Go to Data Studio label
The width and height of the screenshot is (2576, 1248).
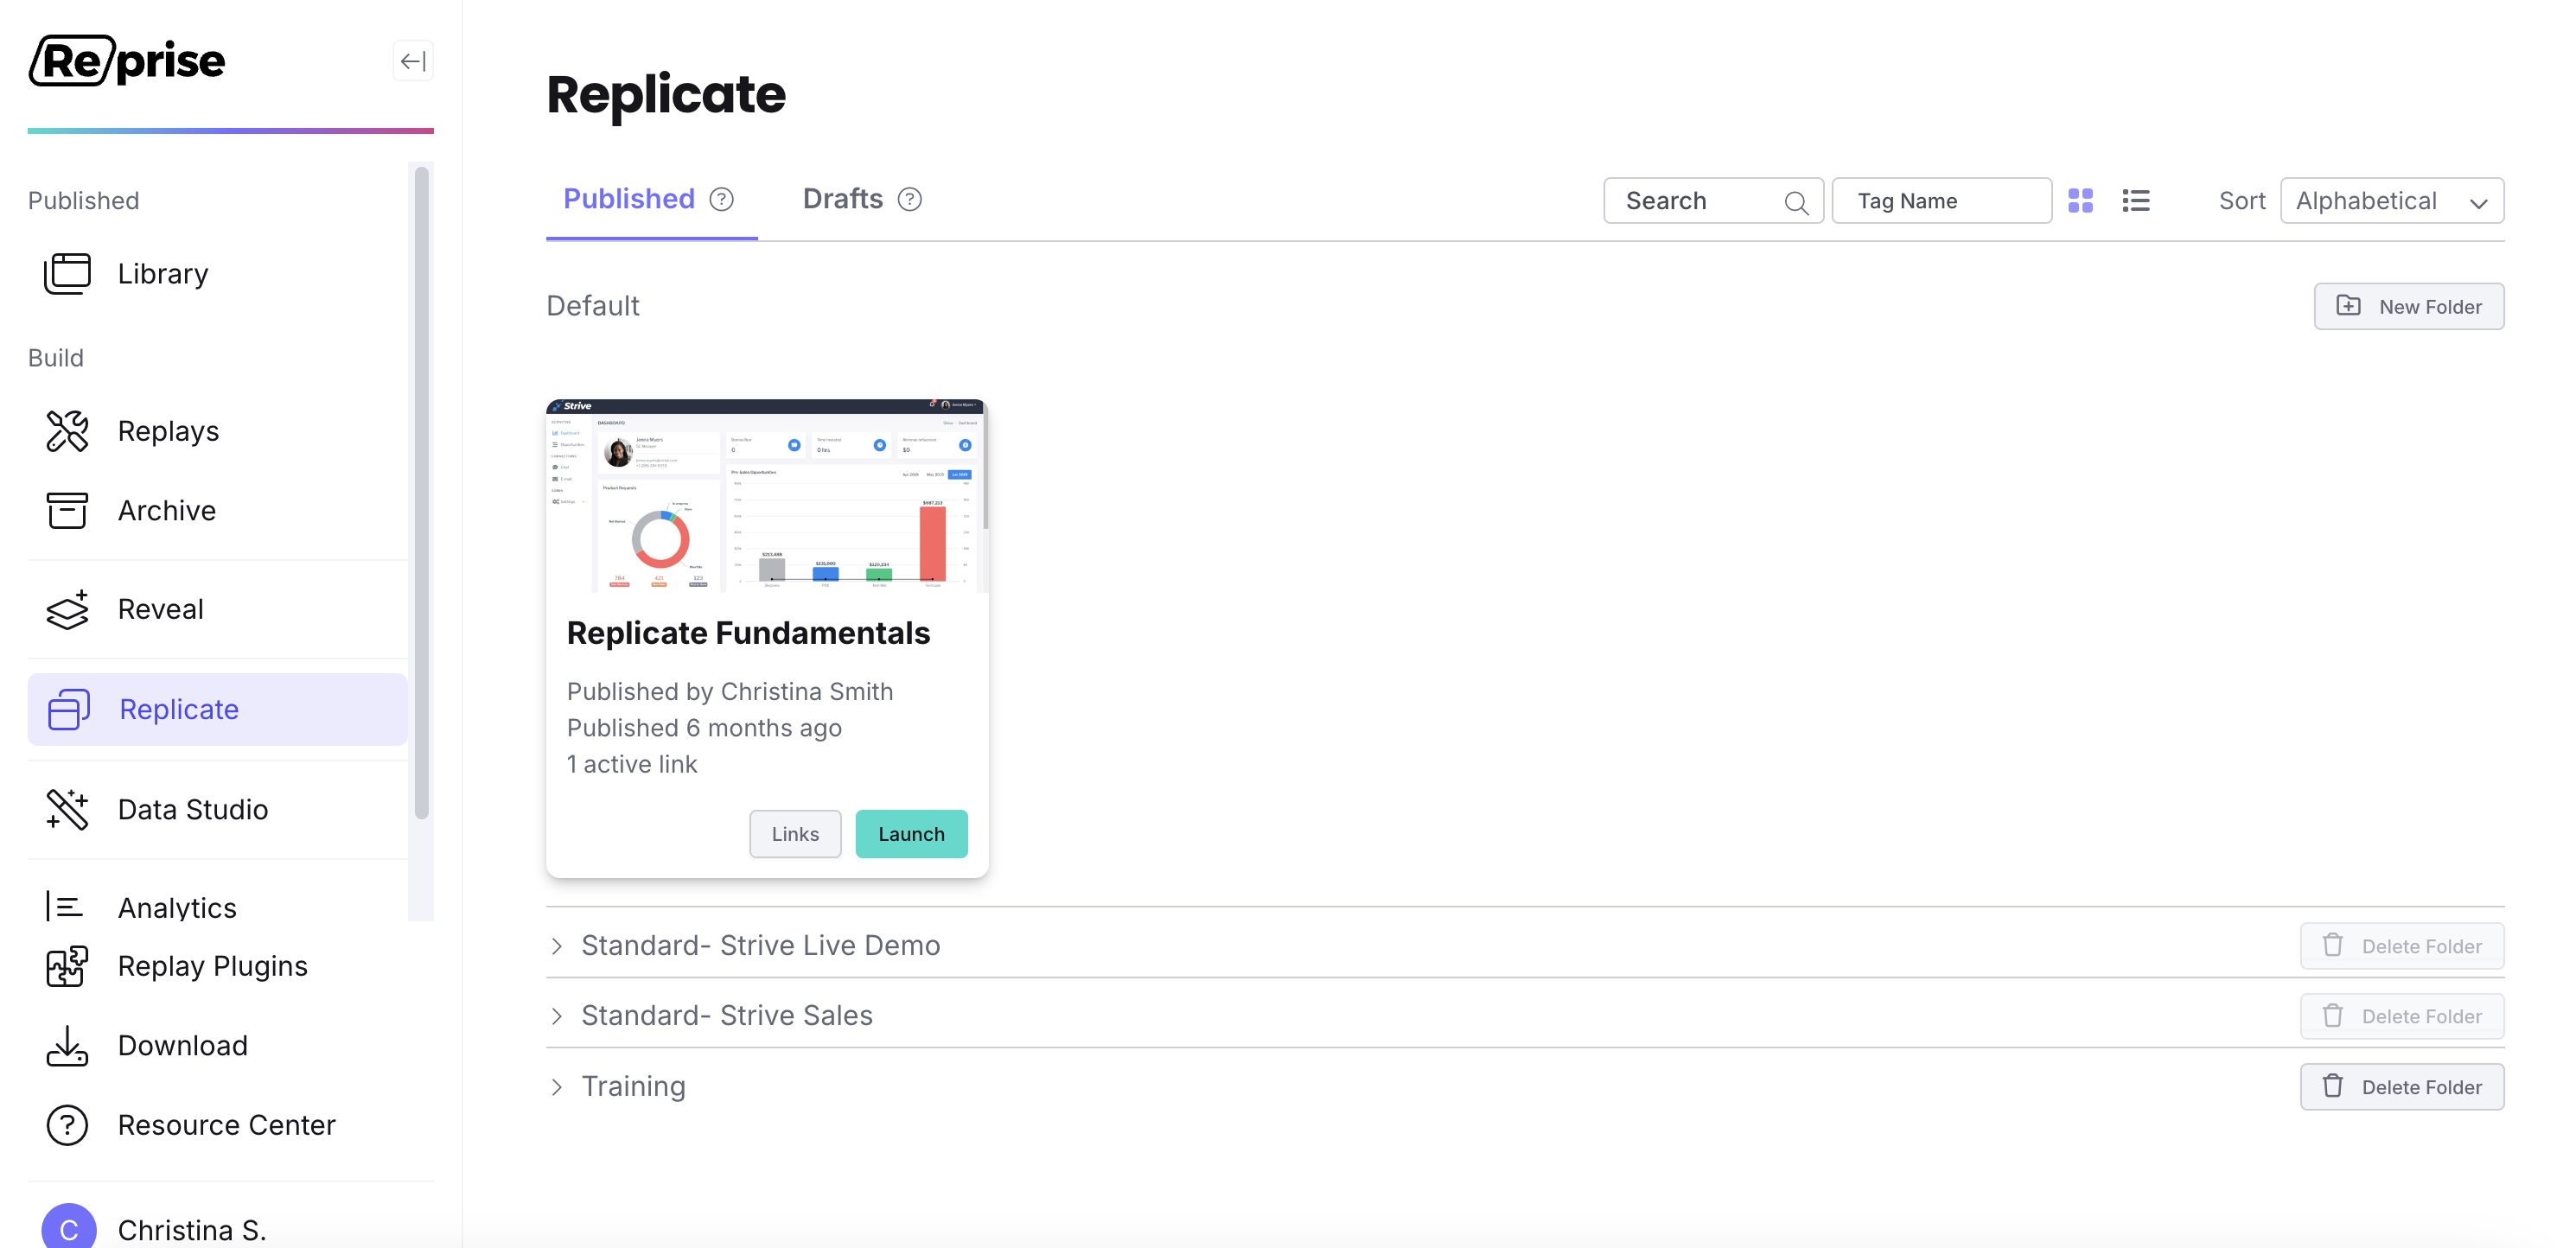[x=192, y=809]
